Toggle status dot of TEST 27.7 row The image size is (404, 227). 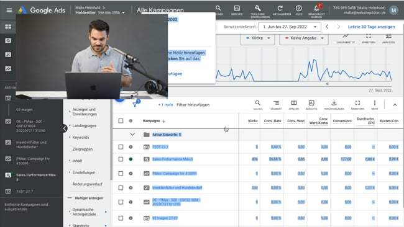pyautogui.click(x=131, y=147)
